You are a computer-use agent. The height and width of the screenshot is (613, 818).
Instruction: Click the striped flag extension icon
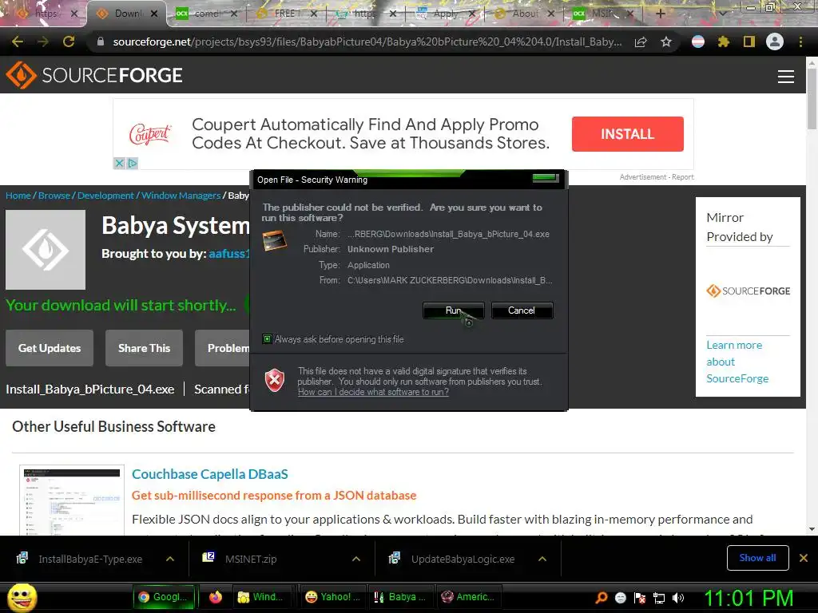click(697, 42)
